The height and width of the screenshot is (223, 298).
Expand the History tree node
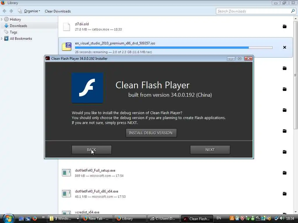pyautogui.click(x=2, y=19)
